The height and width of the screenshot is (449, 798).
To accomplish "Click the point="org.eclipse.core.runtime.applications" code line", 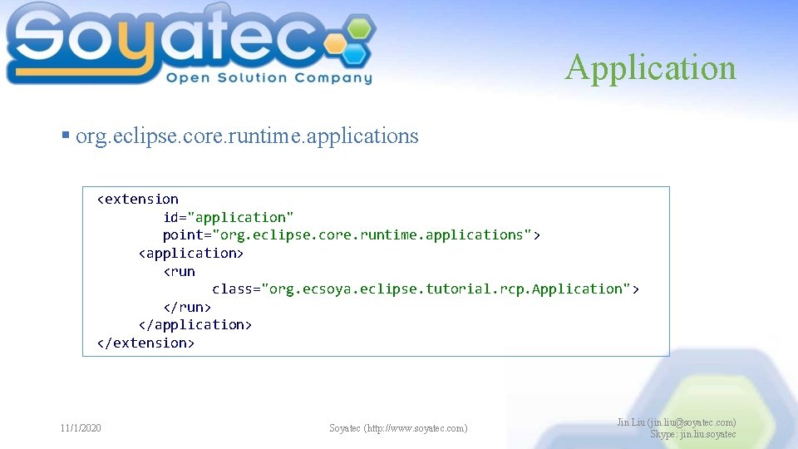I will [351, 235].
